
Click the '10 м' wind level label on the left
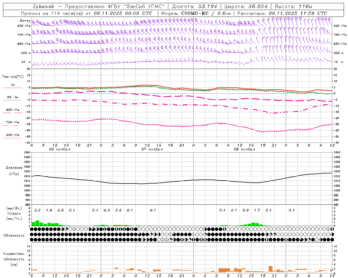pyautogui.click(x=26, y=62)
